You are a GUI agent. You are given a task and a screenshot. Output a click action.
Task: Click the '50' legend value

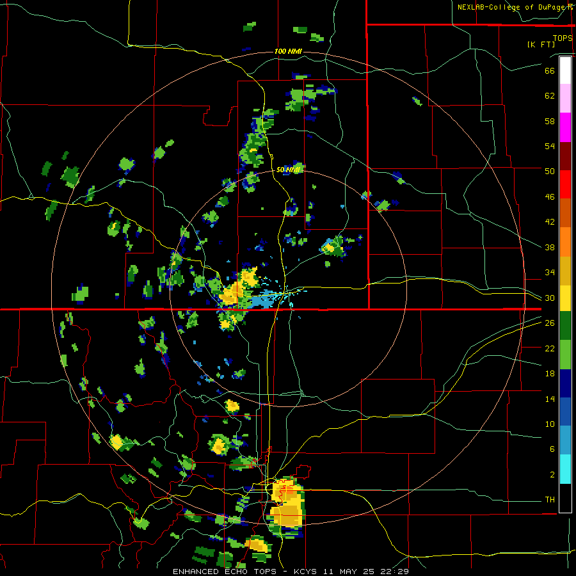click(x=550, y=171)
